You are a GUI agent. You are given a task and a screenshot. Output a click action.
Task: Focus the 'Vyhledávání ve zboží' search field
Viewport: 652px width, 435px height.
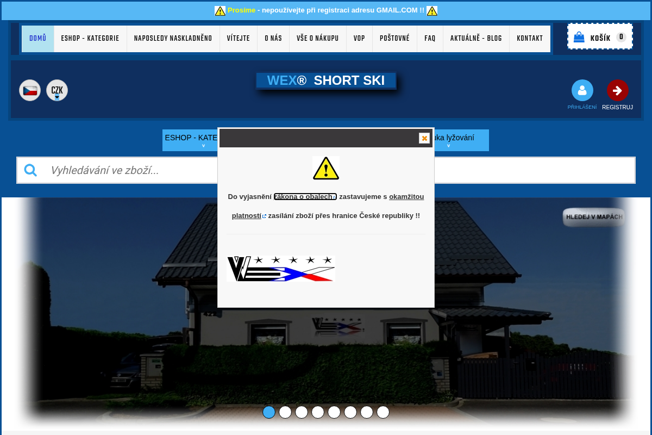pyautogui.click(x=326, y=170)
